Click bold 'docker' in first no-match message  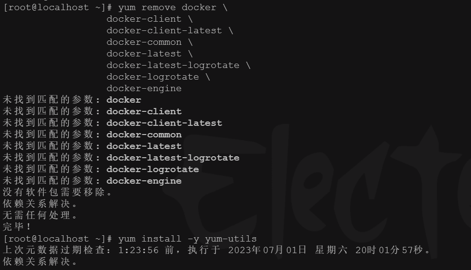coord(124,100)
